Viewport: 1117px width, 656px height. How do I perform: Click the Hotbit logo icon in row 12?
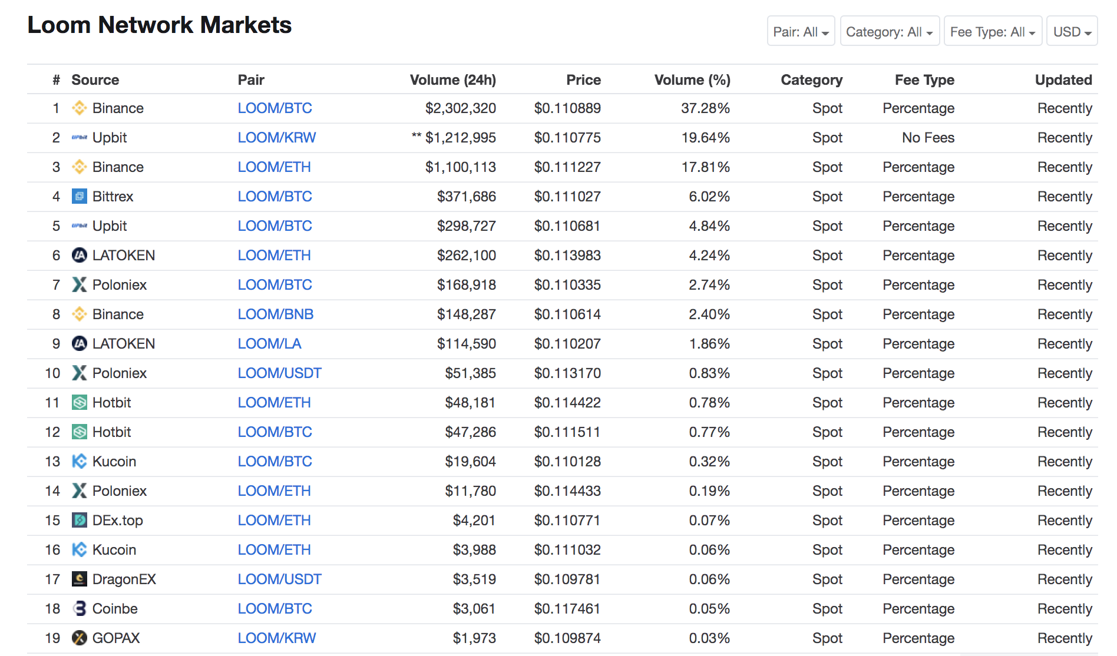coord(80,432)
